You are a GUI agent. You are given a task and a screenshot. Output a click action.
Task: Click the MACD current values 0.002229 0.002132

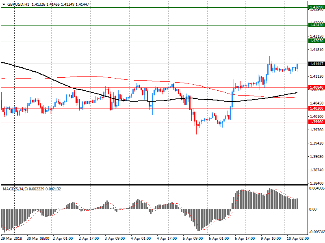(x=45, y=189)
